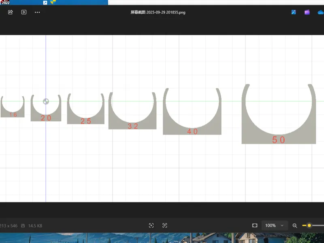Screen dimensions: 324x243
Task: Click the yellow zoom slider handle
Action: (309, 226)
